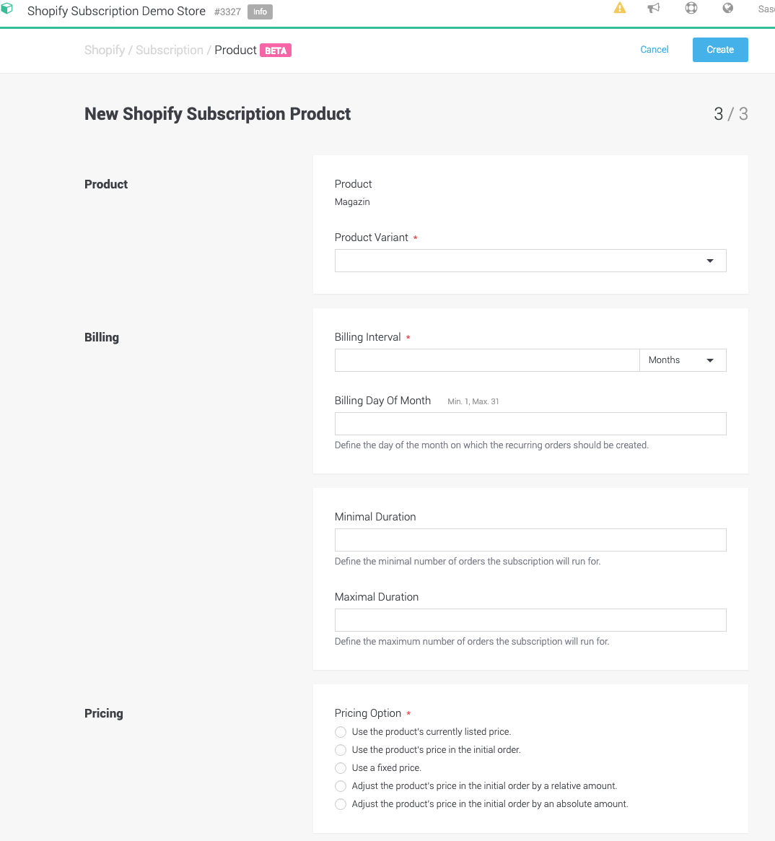Click the lifebuoy help icon
This screenshot has height=841, width=775.
[x=691, y=9]
